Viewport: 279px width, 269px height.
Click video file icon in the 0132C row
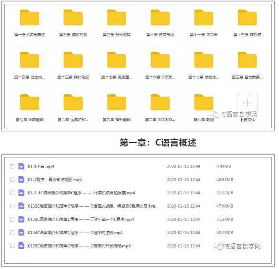[x=21, y=206]
